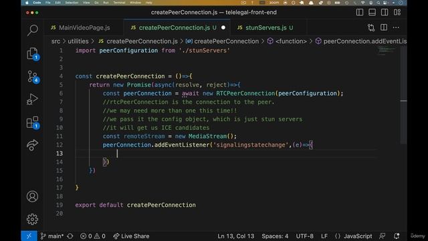Open the Run and Debug view
Viewport: 428px width, 241px height.
[x=32, y=99]
